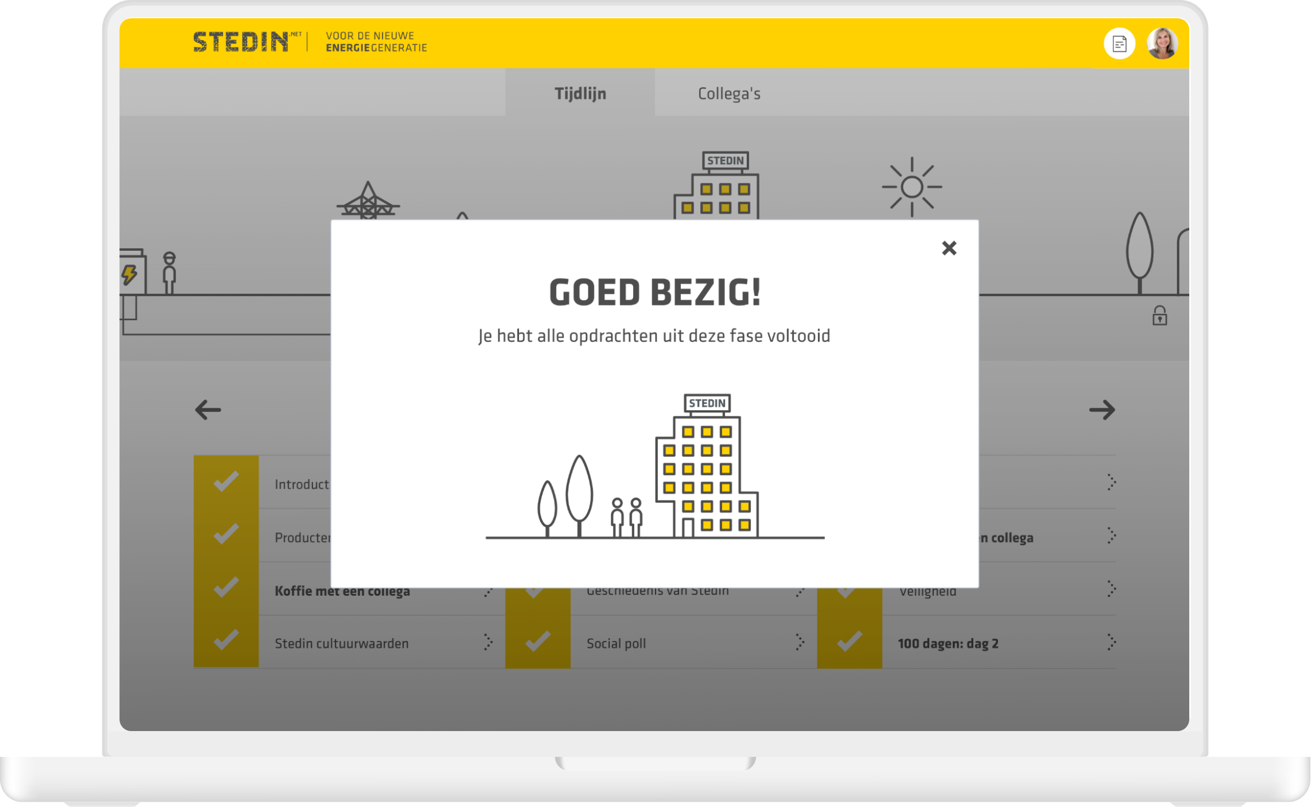Close the Goed Bezig popup
Viewport: 1311px width, 807px height.
point(949,248)
